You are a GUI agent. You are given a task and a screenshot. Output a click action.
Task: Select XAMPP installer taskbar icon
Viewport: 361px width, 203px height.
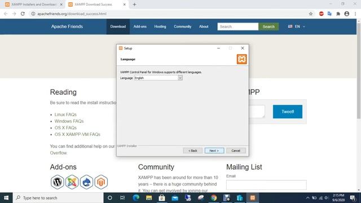point(253,198)
